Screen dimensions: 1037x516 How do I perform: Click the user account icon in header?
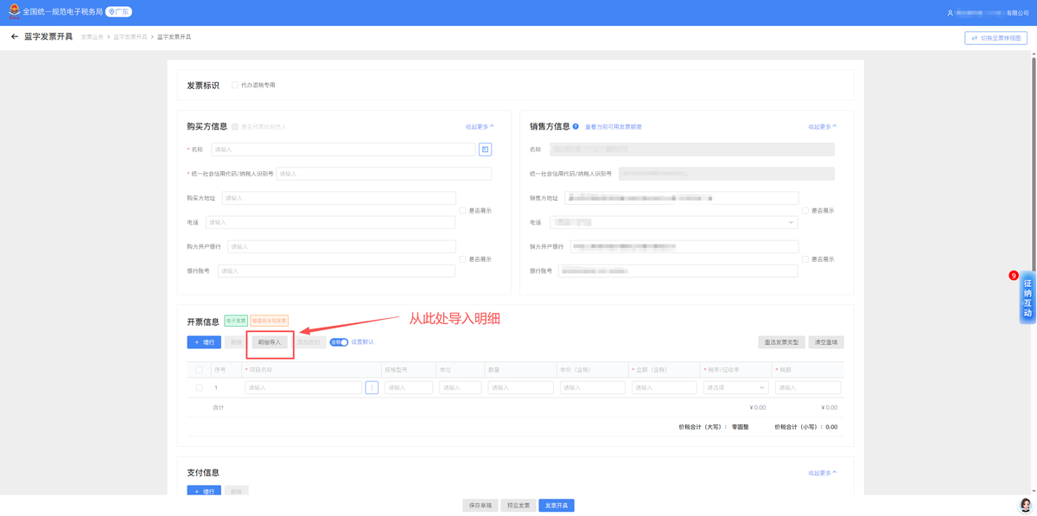tap(950, 13)
